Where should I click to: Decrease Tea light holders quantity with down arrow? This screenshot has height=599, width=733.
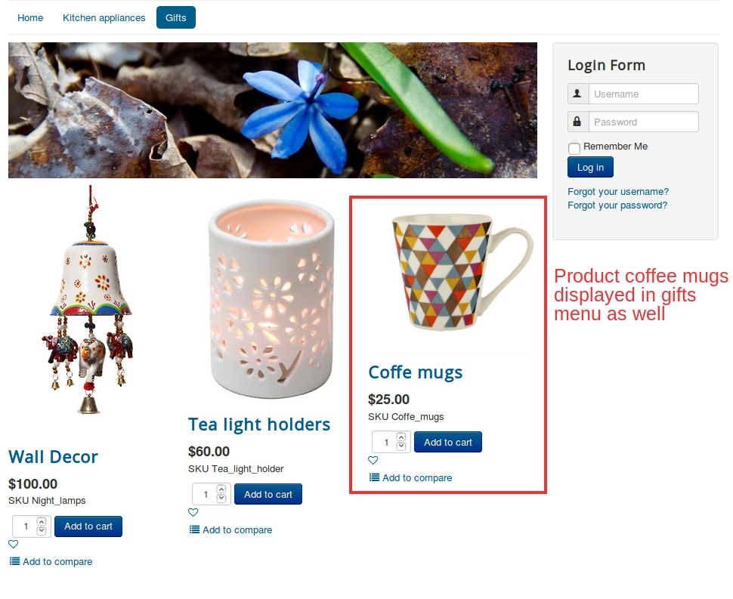(221, 499)
